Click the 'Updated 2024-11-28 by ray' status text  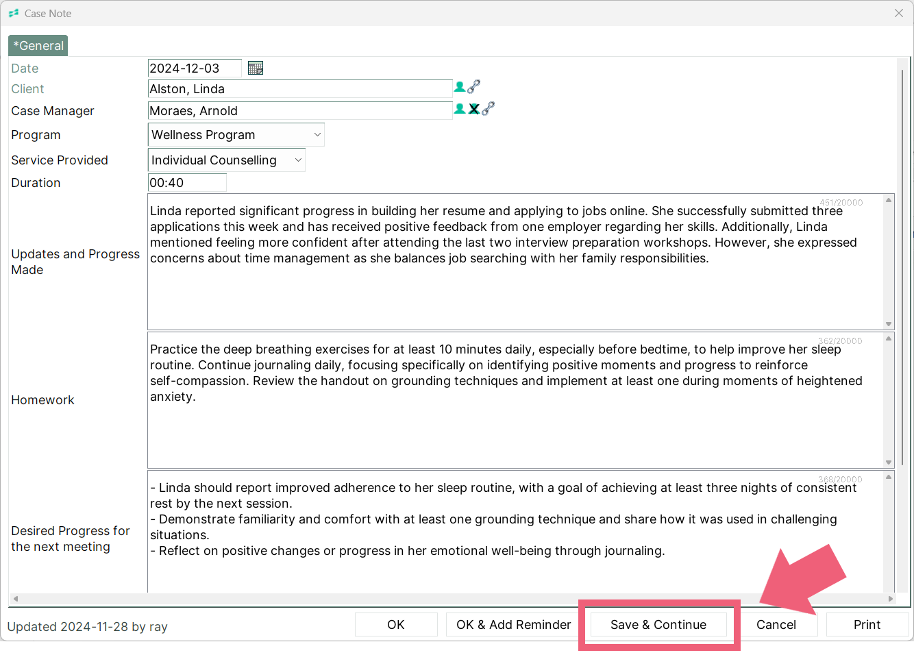[x=87, y=627]
